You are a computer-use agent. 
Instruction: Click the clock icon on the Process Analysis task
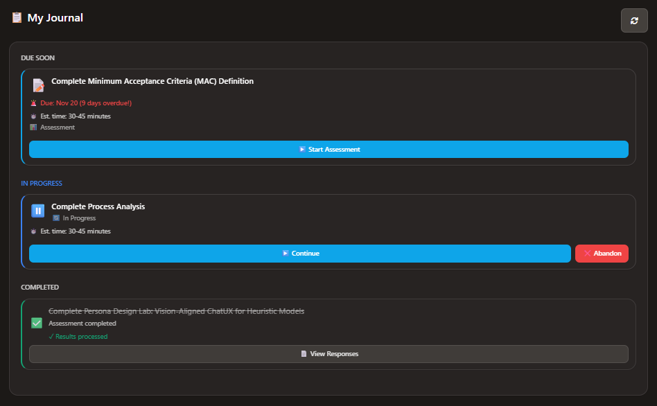tap(33, 231)
